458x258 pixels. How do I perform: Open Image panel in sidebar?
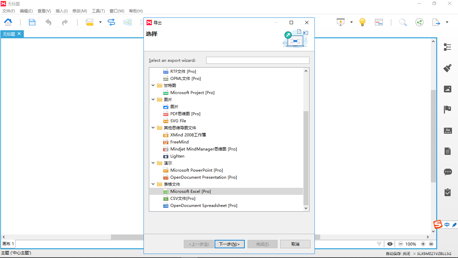(x=448, y=89)
